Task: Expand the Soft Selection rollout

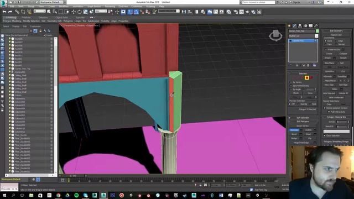Action: click(x=303, y=118)
